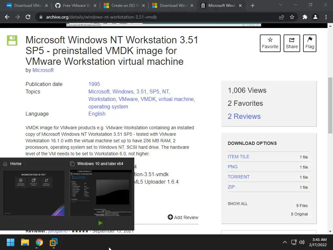Show all download files
This screenshot has width=333, height=250.
(237, 204)
